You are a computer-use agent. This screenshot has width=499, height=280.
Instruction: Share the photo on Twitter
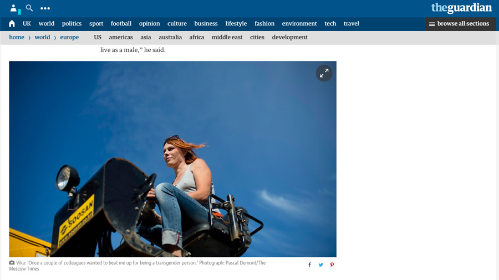tap(320, 265)
